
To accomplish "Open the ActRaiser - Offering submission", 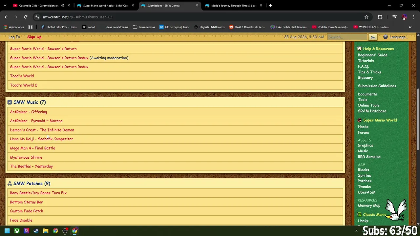I will 28,112.
